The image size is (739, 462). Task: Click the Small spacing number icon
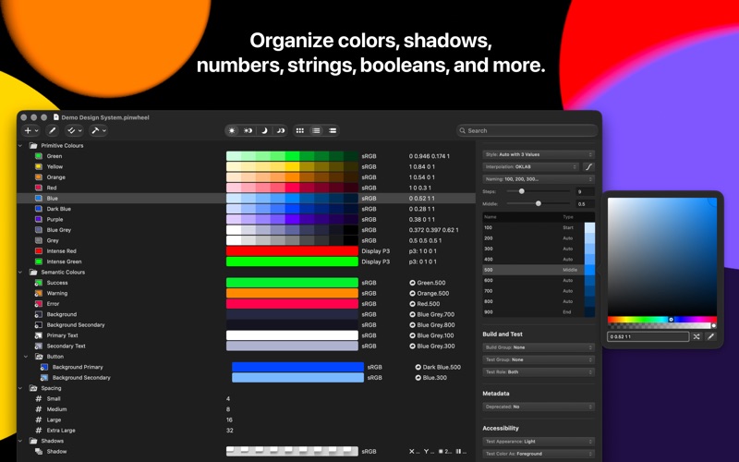(39, 399)
